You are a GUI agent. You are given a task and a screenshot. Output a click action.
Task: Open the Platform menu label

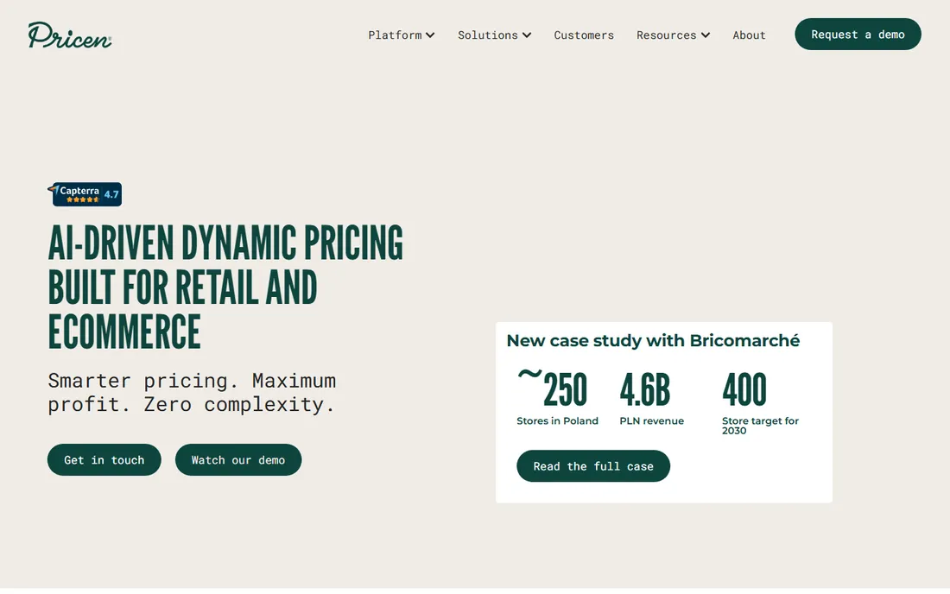click(395, 35)
